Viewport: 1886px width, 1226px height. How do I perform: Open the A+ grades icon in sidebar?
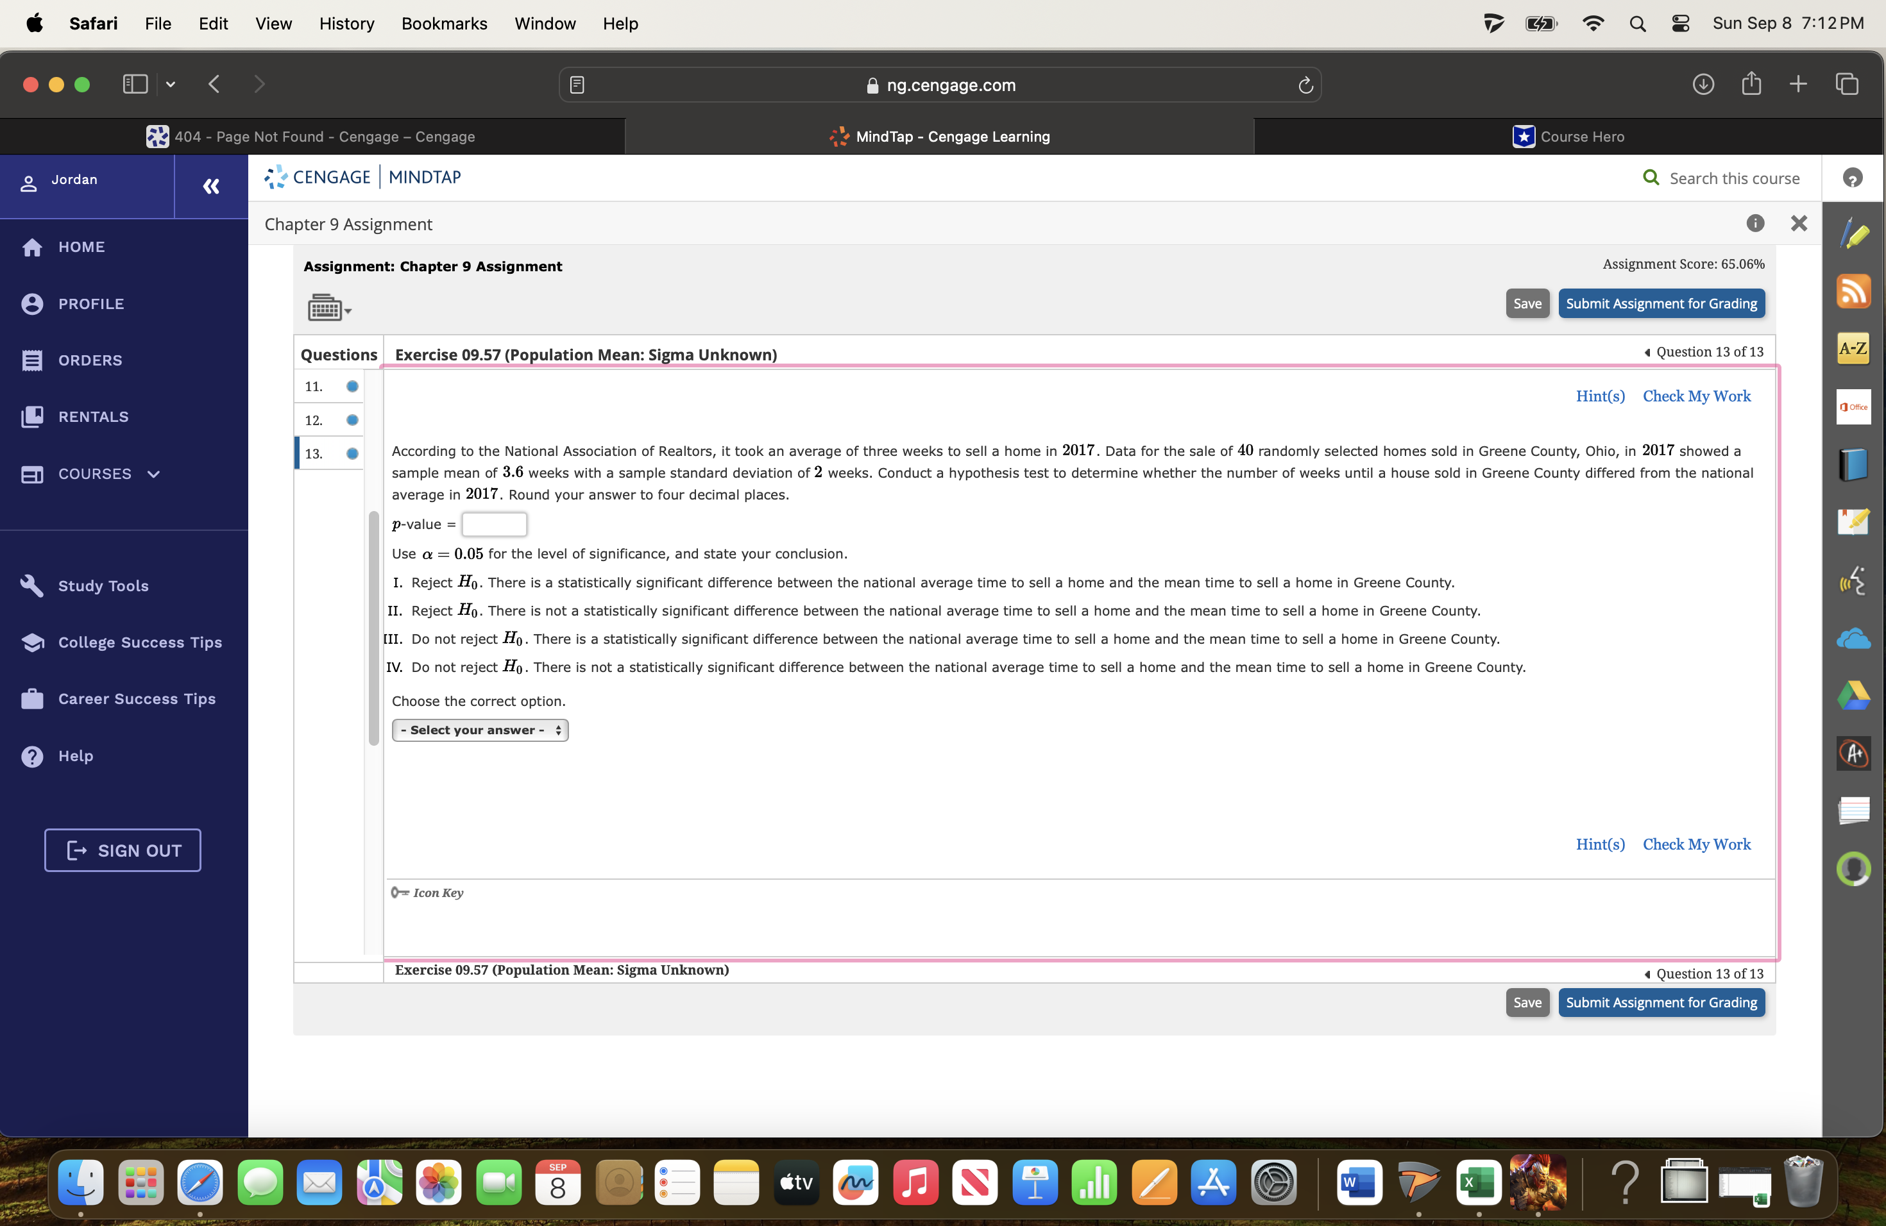click(x=1855, y=753)
